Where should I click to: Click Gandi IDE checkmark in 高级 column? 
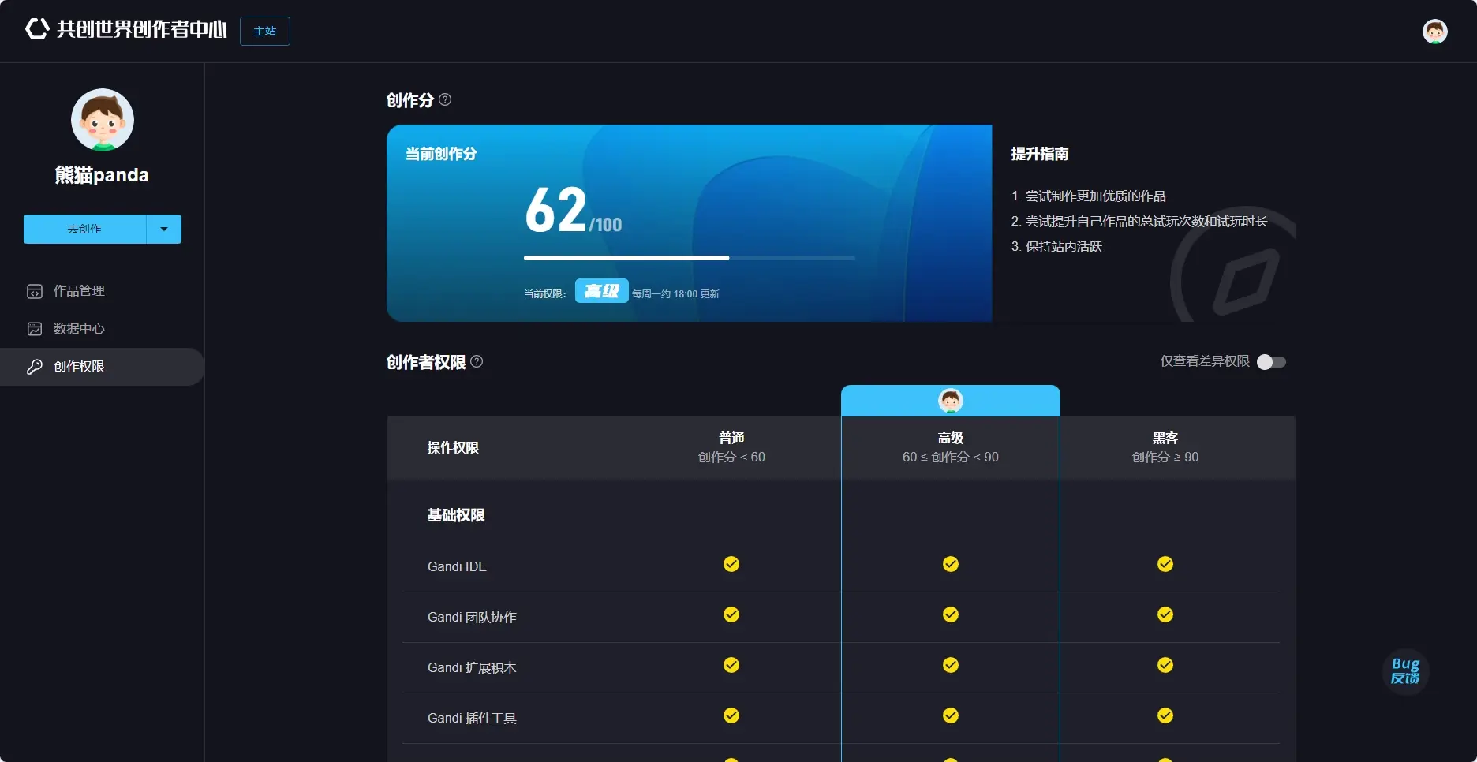click(x=951, y=564)
